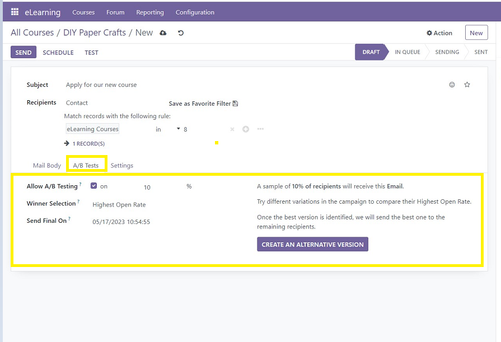Switch to the Settings tab
The height and width of the screenshot is (342, 501).
121,165
